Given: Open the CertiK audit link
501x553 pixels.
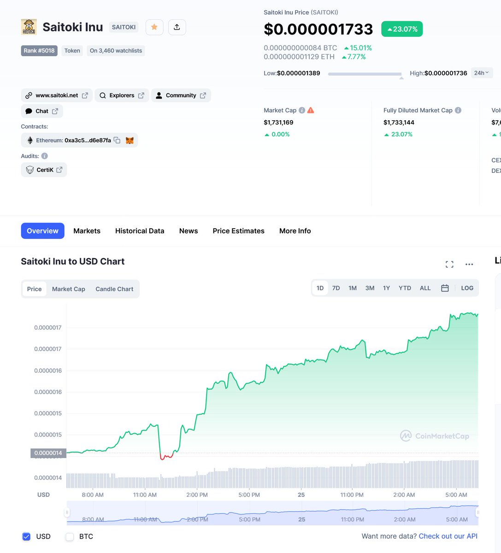Looking at the screenshot, I should (44, 170).
